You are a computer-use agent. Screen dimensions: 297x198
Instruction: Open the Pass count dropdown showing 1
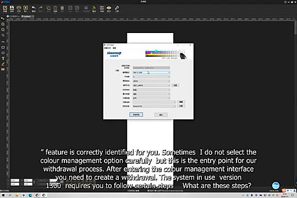[151, 77]
